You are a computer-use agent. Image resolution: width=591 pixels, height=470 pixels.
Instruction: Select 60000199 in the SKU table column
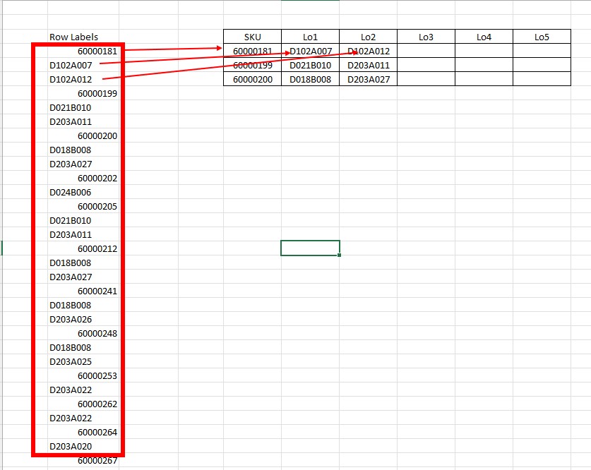click(x=252, y=65)
